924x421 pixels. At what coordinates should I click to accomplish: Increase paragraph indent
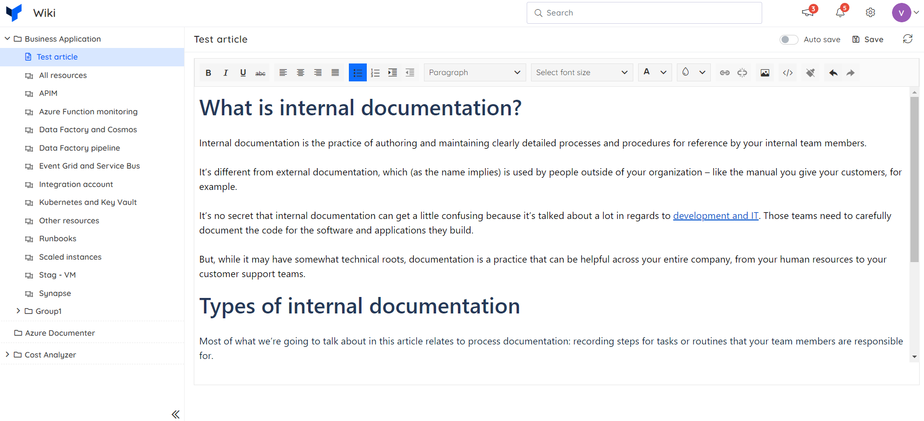[392, 73]
